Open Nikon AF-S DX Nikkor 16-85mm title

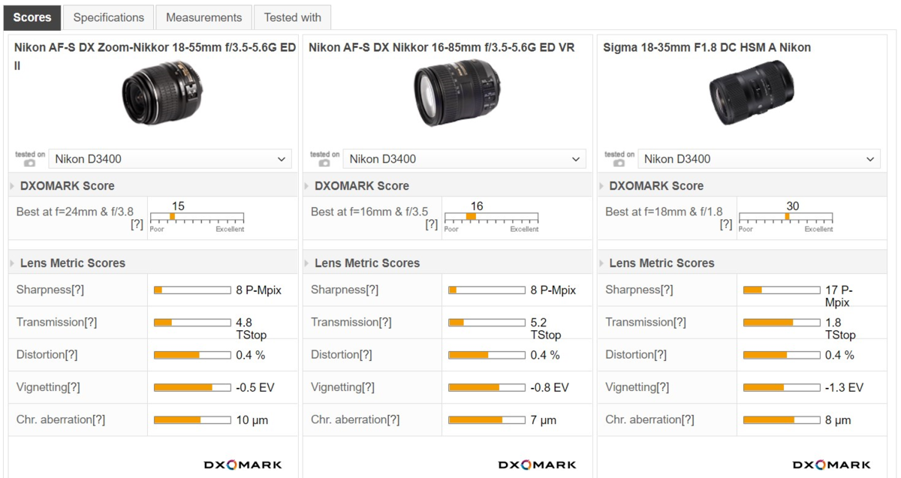tap(441, 47)
